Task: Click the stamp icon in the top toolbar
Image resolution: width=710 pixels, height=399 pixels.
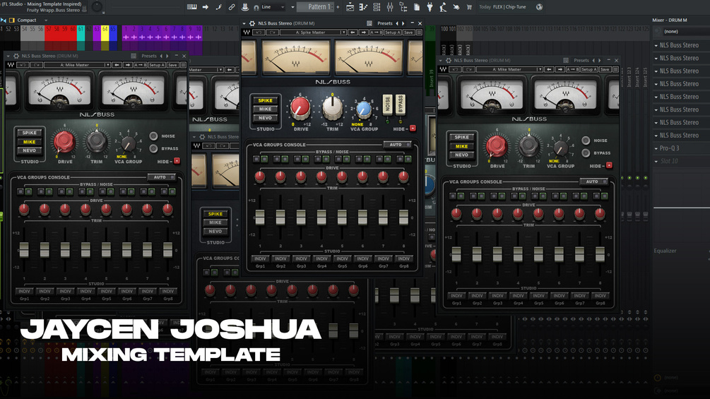Action: (x=245, y=7)
